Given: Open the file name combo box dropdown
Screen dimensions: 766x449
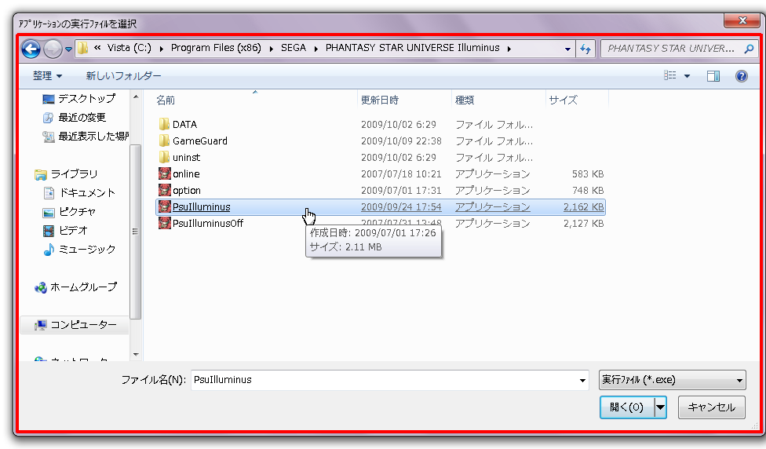Looking at the screenshot, I should click(582, 380).
